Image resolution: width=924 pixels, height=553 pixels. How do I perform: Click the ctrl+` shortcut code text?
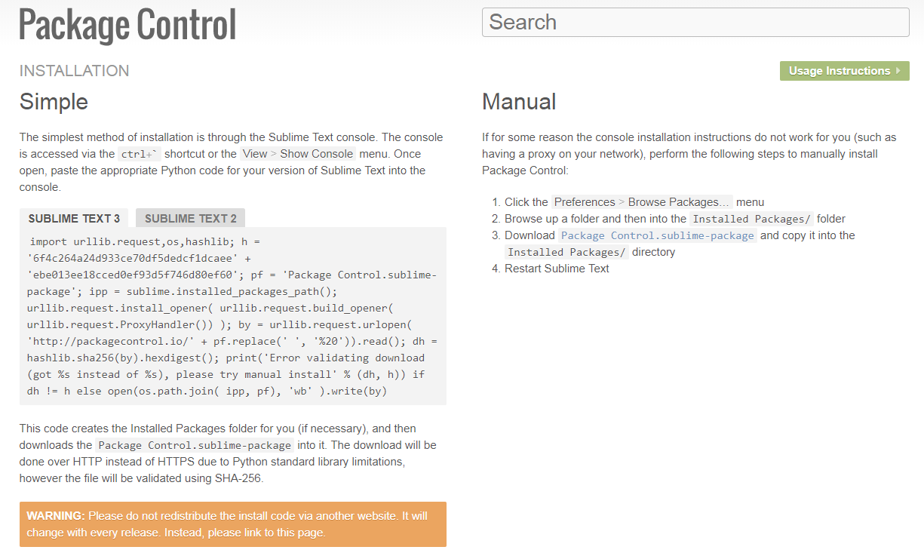140,154
